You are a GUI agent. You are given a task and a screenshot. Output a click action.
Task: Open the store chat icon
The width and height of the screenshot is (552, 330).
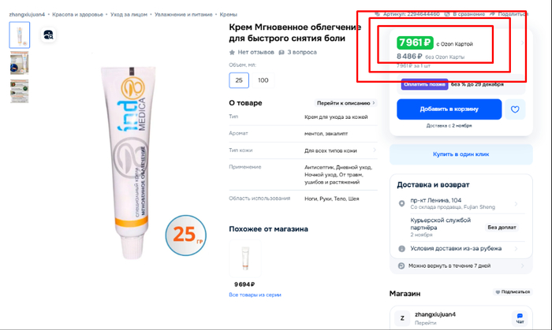[x=519, y=317]
